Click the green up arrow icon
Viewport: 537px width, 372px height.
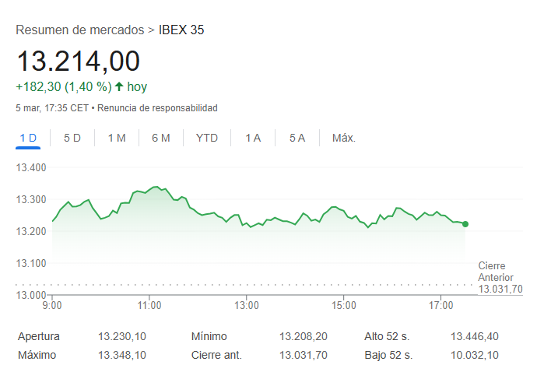tap(118, 86)
